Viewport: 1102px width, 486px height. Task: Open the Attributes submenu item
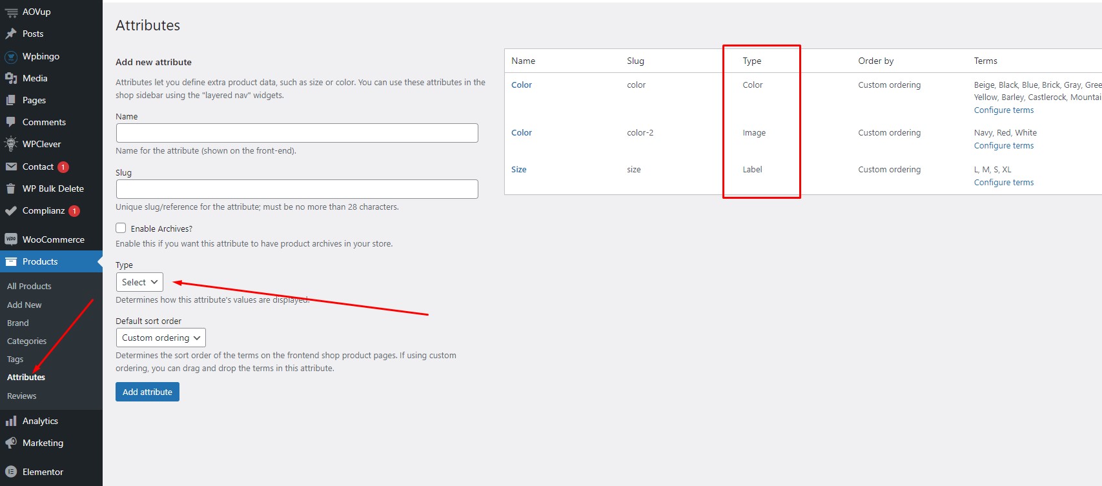26,377
